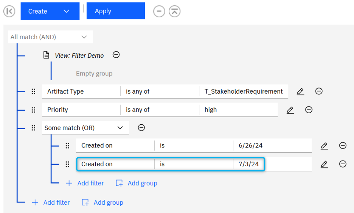Screen dimensions: 354x213
Task: Grab the drag handle of Artifact Type filter
Action: coord(33,91)
